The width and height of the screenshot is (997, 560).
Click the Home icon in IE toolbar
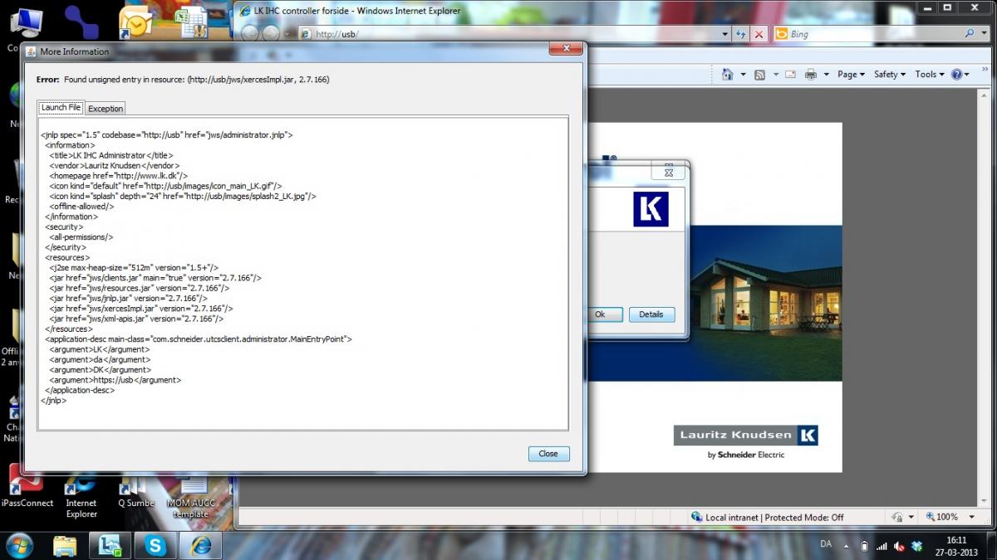(x=728, y=75)
